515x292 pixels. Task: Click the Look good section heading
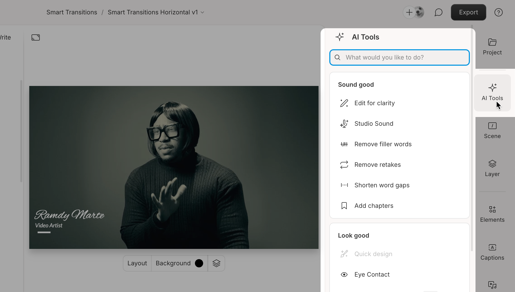coord(353,236)
